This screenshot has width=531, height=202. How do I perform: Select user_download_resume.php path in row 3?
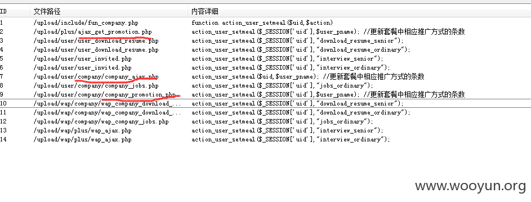[96, 41]
